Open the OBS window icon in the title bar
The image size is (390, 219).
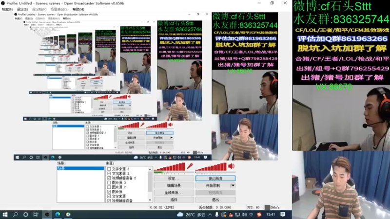3,3
